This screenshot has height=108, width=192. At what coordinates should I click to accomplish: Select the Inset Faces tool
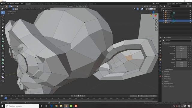[x=3, y=46]
